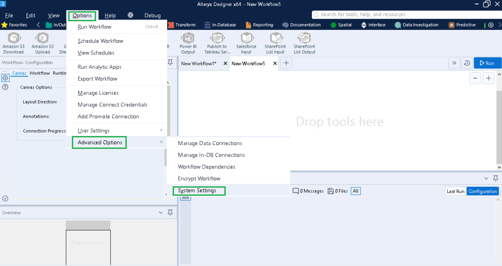The image size is (502, 266).
Task: Show the 0 Files results filter
Action: click(337, 191)
